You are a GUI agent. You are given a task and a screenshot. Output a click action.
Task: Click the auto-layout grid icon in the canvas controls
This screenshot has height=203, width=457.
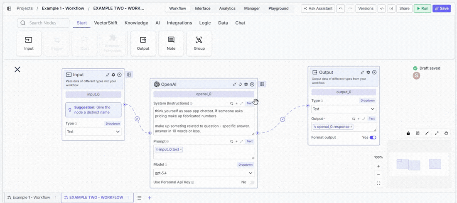pyautogui.click(x=418, y=133)
